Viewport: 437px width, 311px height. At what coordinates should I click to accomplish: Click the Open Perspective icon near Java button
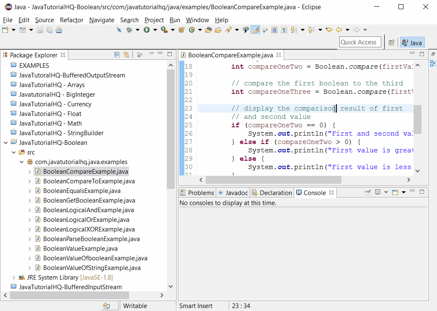click(392, 42)
